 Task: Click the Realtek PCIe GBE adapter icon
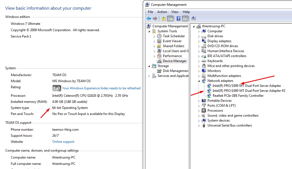coord(209,96)
